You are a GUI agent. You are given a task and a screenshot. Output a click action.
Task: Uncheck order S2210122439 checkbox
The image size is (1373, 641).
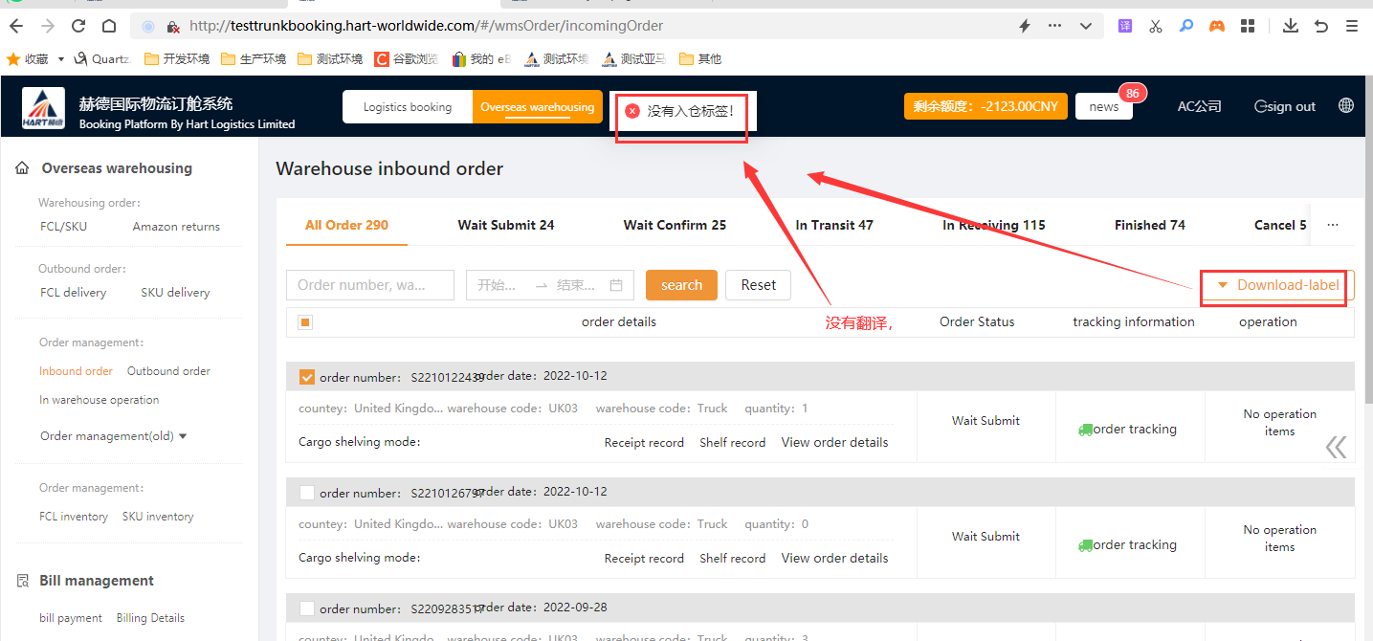pyautogui.click(x=307, y=377)
